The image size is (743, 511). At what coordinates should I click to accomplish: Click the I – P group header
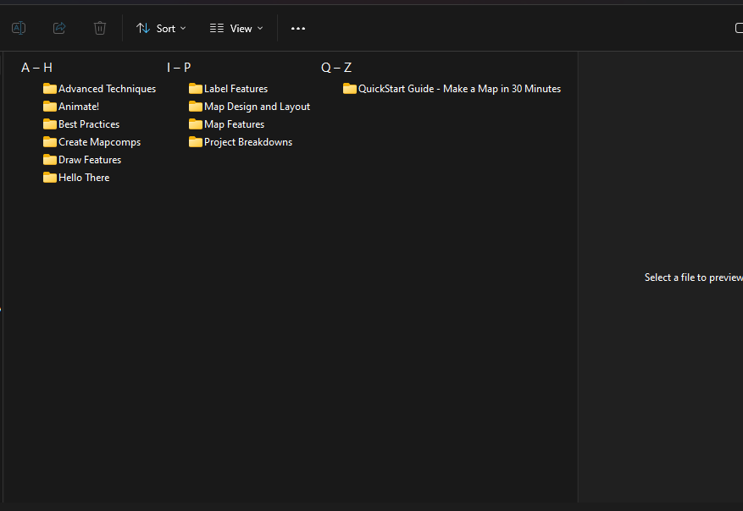179,68
